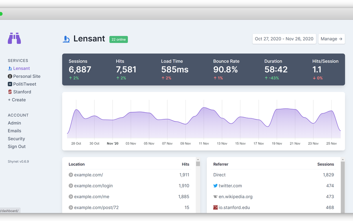Click the 1,911 hits value
The image size is (353, 221).
(x=184, y=175)
